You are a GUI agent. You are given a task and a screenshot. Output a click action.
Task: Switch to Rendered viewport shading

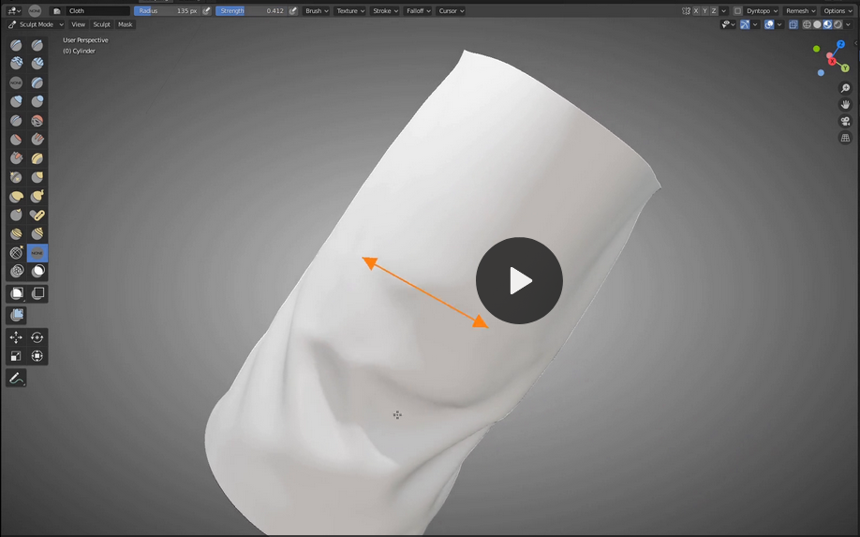[x=838, y=24]
